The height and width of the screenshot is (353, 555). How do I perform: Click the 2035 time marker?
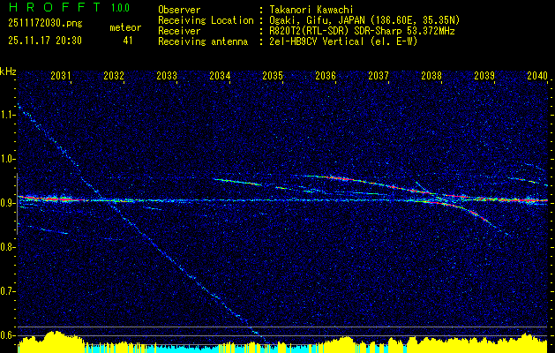point(273,75)
